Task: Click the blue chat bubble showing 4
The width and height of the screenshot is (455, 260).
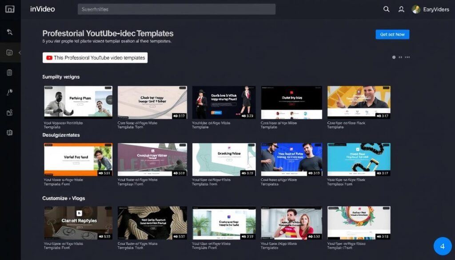Action: coord(442,246)
